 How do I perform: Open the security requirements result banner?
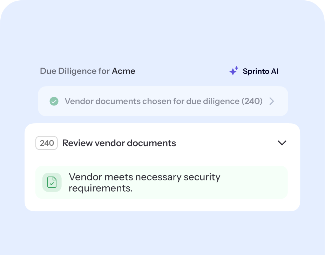(x=161, y=182)
